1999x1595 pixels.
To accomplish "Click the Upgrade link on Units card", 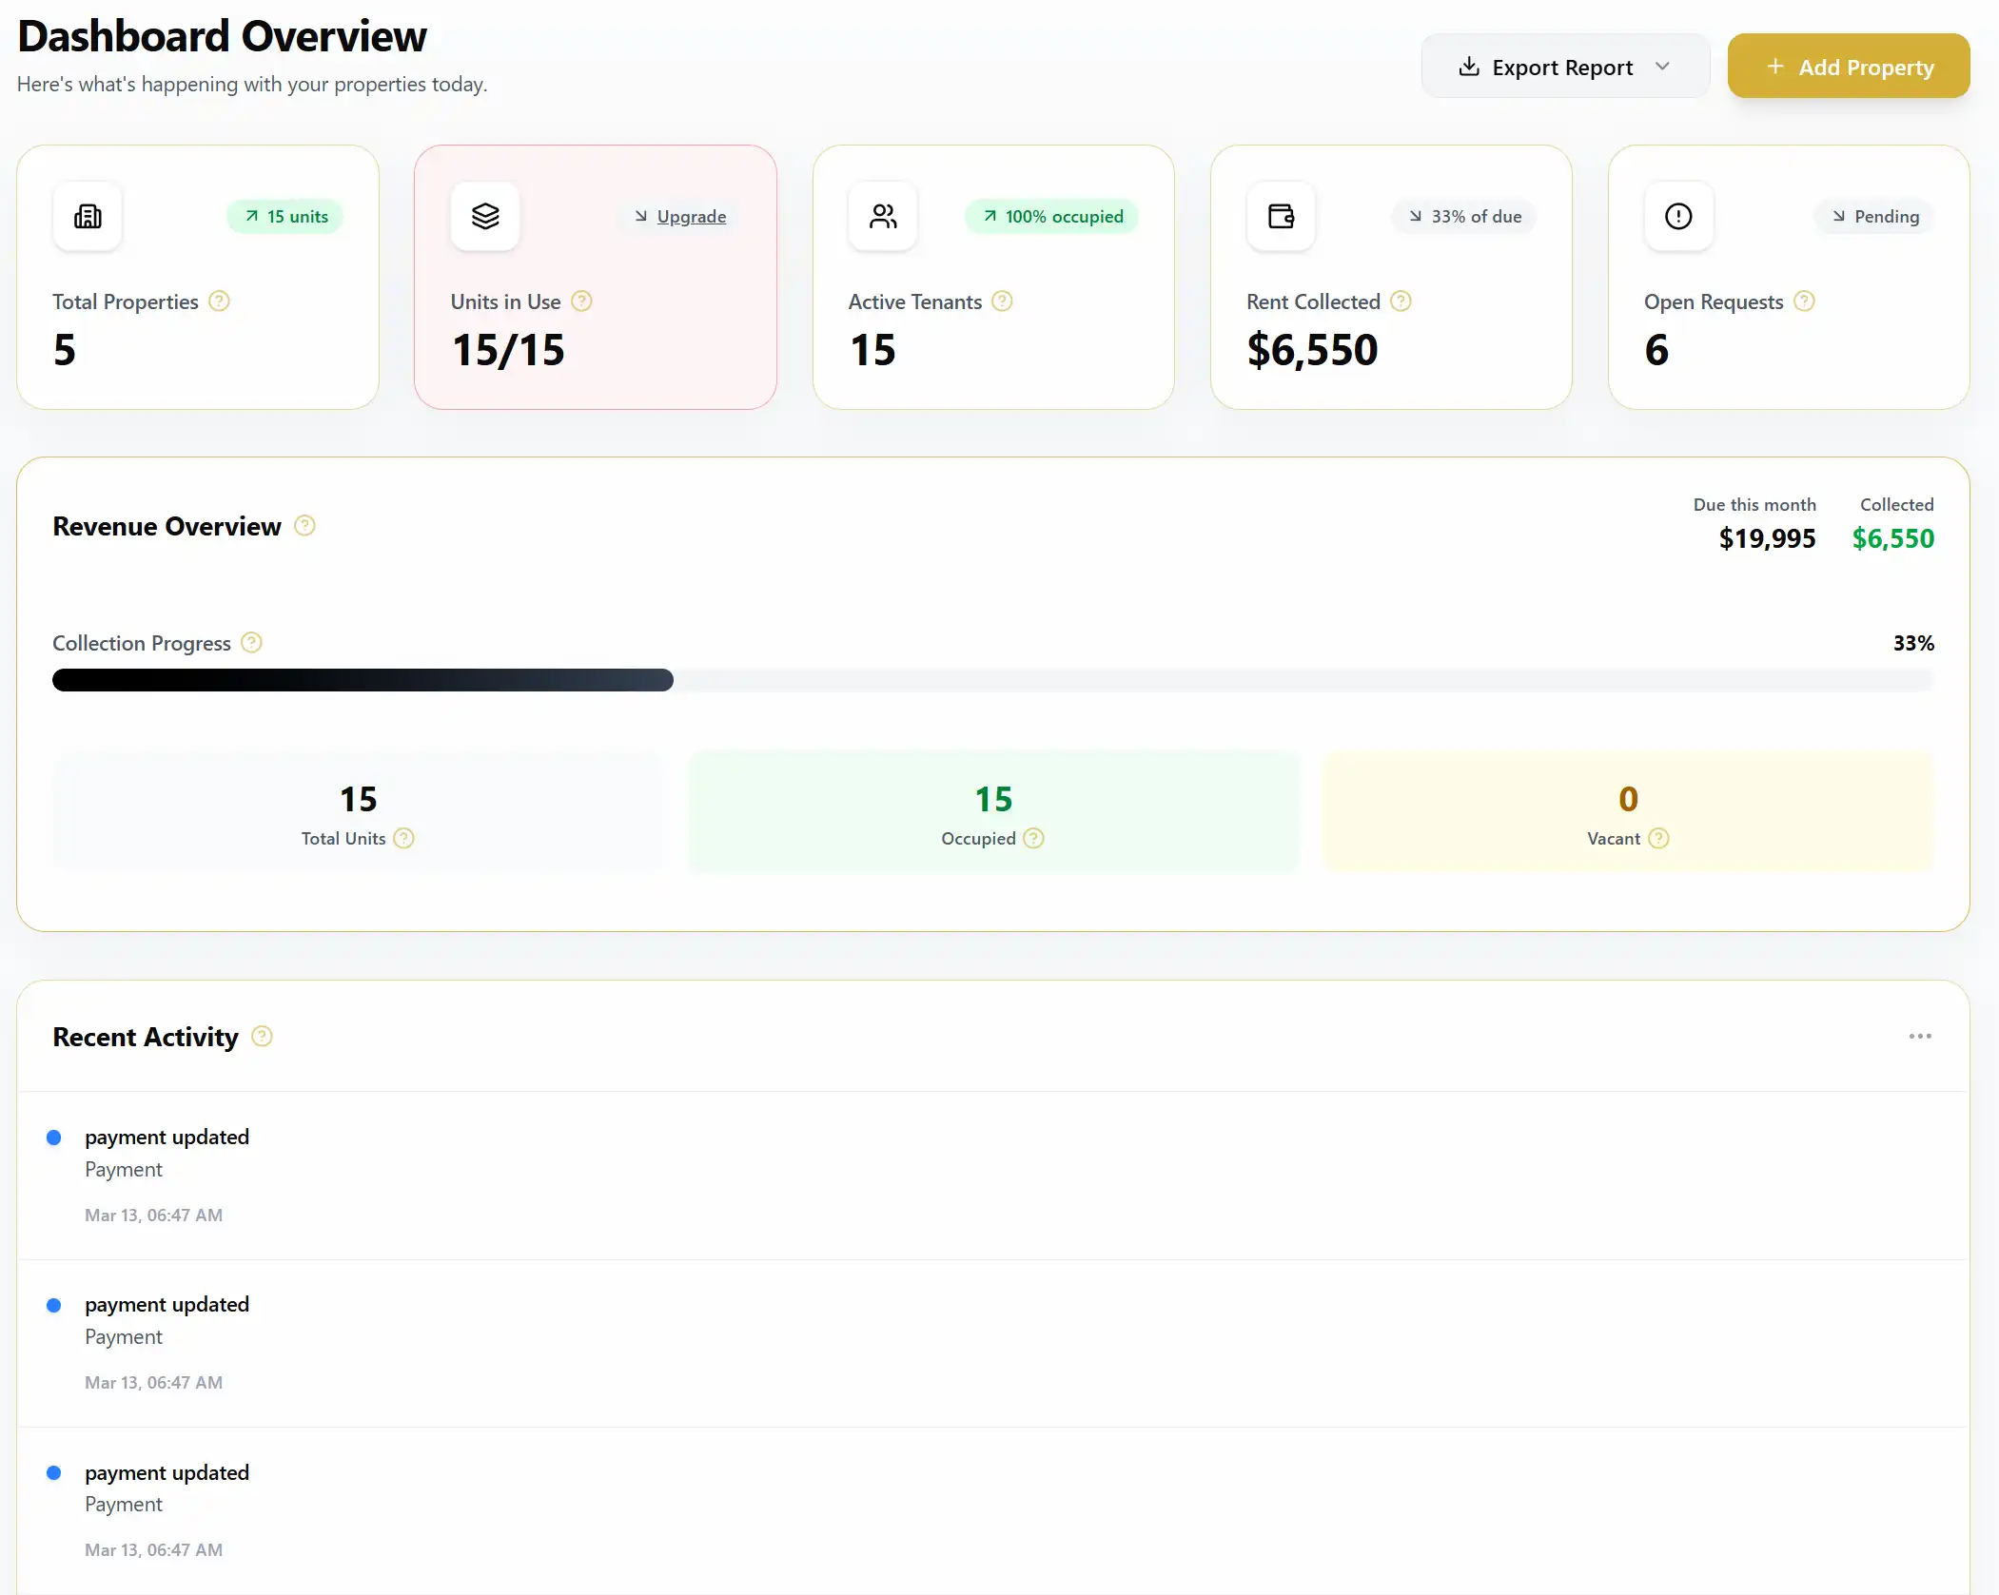I will pyautogui.click(x=692, y=216).
